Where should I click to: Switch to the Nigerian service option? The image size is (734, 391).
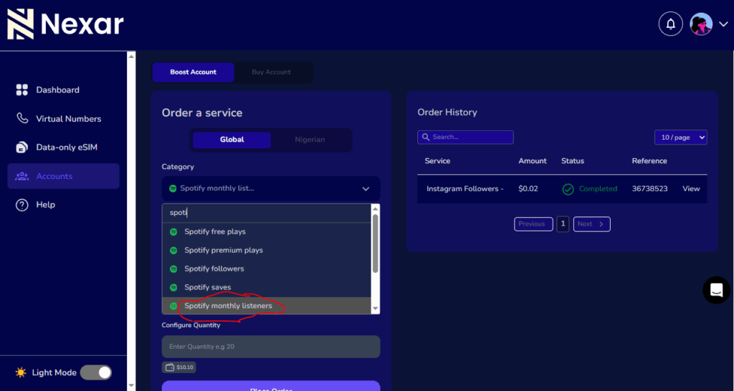click(x=310, y=140)
